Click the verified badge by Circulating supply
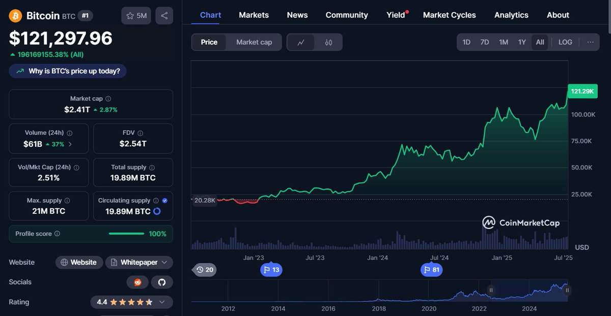611x316 pixels. point(164,201)
